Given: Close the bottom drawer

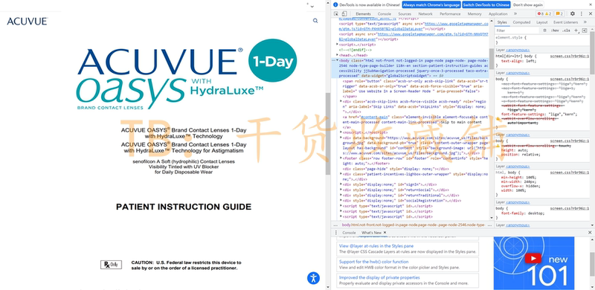Looking at the screenshot, I should (x=590, y=232).
